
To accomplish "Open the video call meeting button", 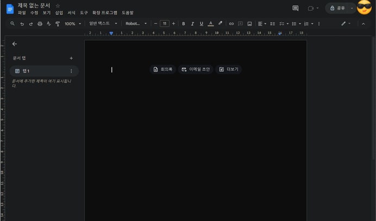I will [313, 8].
